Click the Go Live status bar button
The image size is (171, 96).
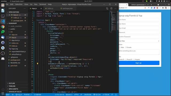point(97,95)
